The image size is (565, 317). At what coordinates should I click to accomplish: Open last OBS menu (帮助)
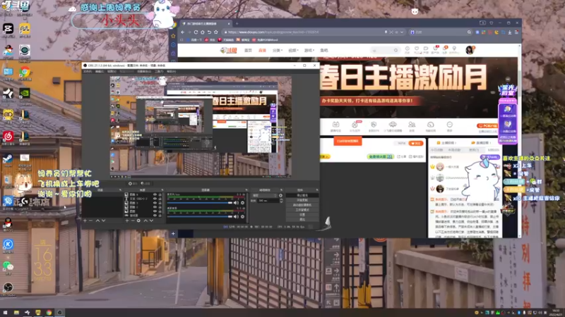171,71
